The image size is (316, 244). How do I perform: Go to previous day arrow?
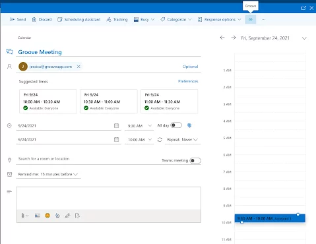222,38
